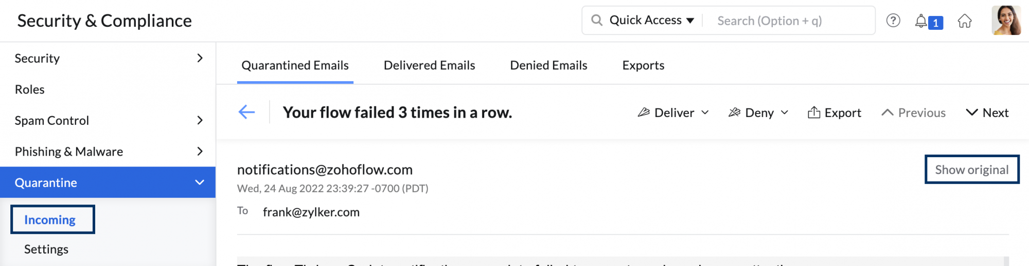Open the Deny dropdown
Image resolution: width=1029 pixels, height=266 pixels.
(758, 112)
